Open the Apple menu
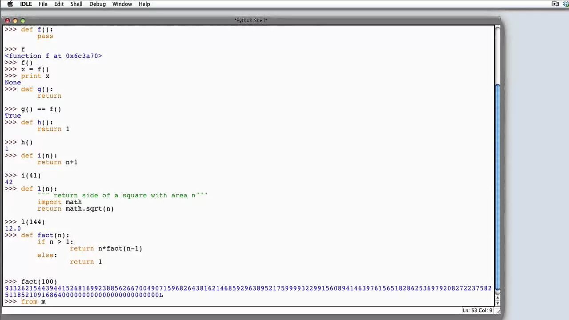569x320 pixels. tap(10, 4)
